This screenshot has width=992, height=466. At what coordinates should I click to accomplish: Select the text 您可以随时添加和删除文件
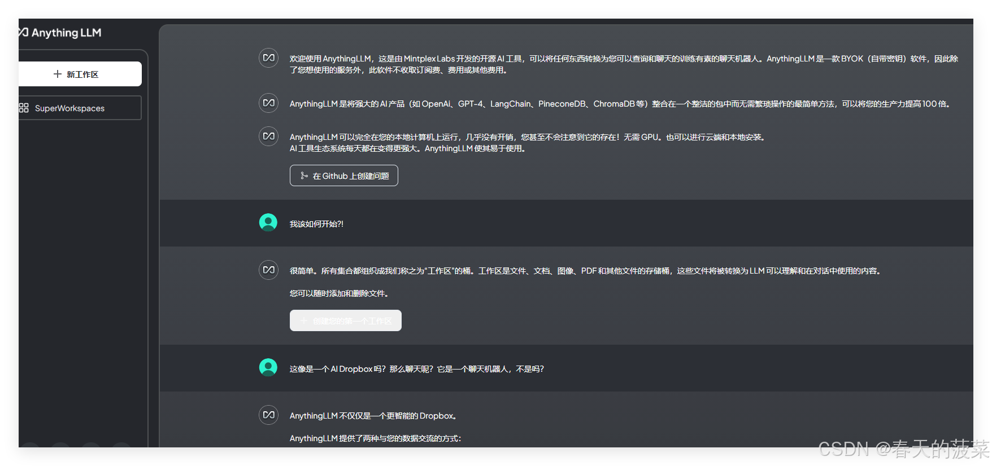pos(340,293)
